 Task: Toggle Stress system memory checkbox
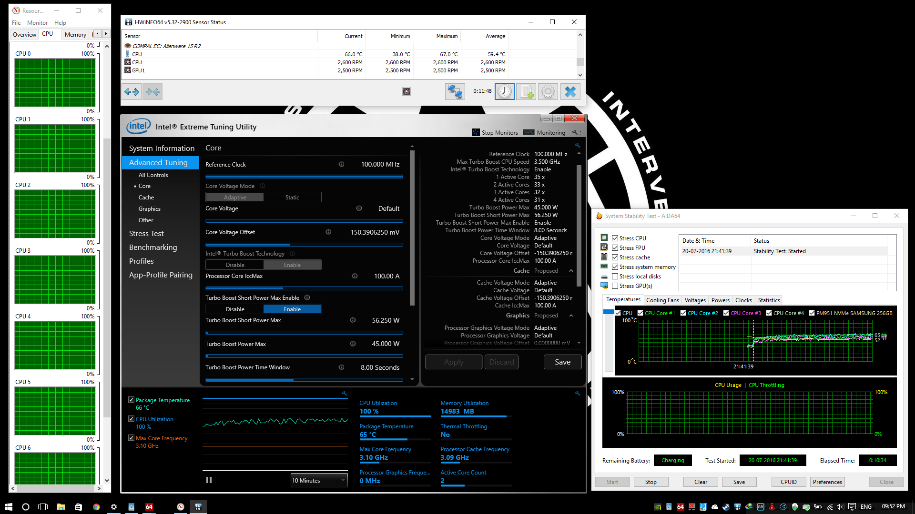615,267
